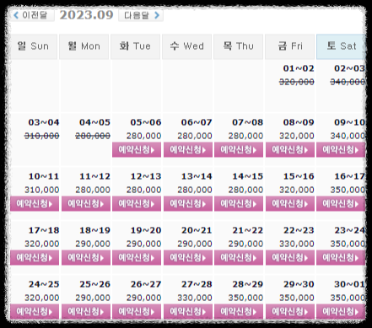Click the price under 22~23
The height and width of the screenshot is (328, 372).
pyautogui.click(x=297, y=244)
